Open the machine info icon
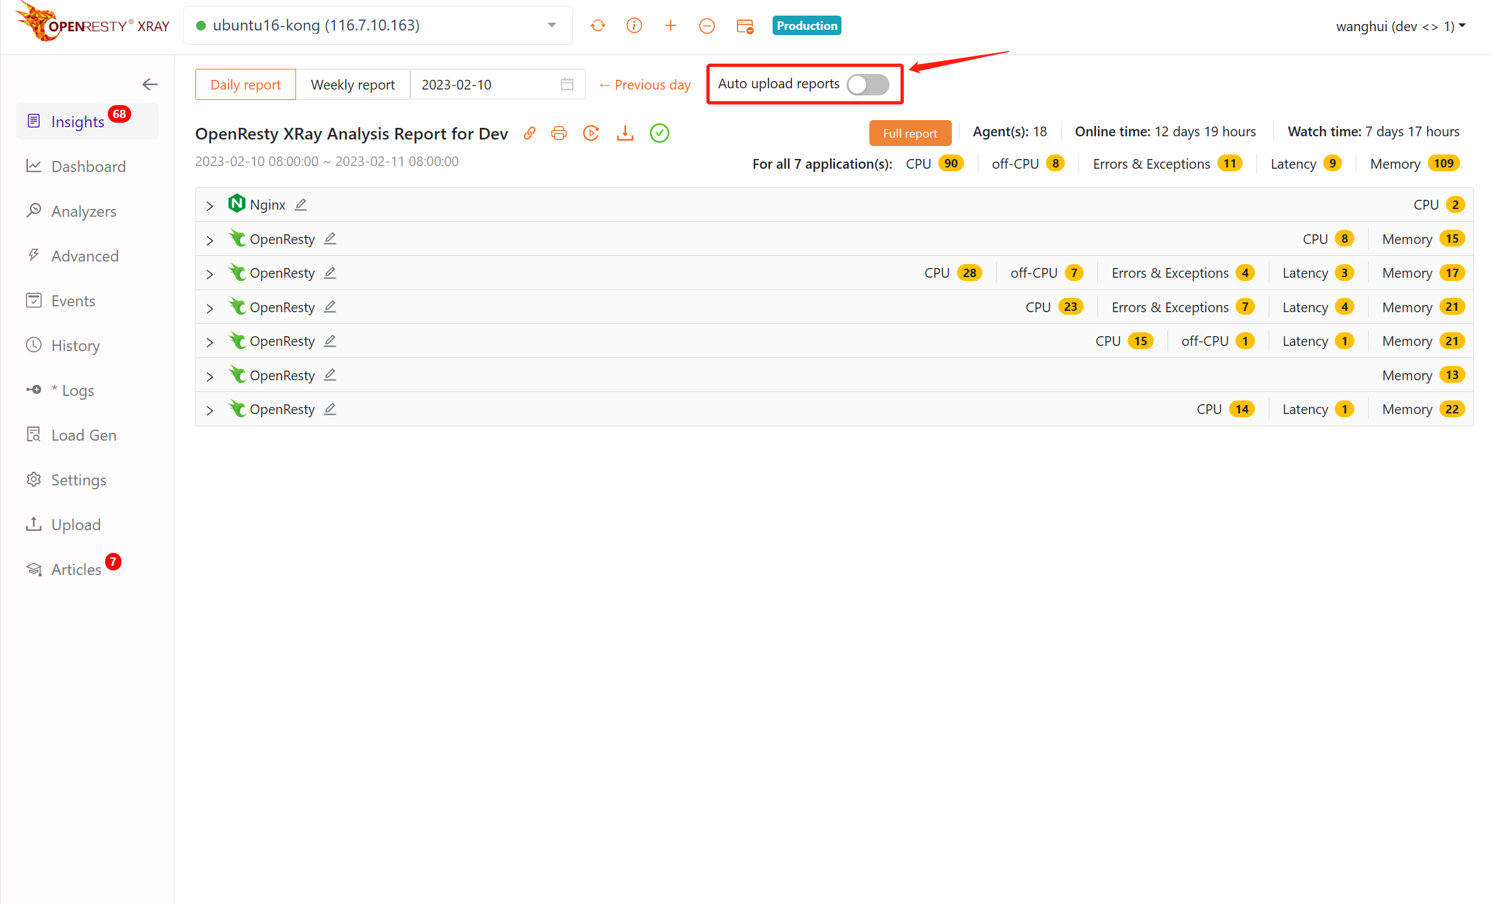The width and height of the screenshot is (1492, 904). tap(634, 25)
